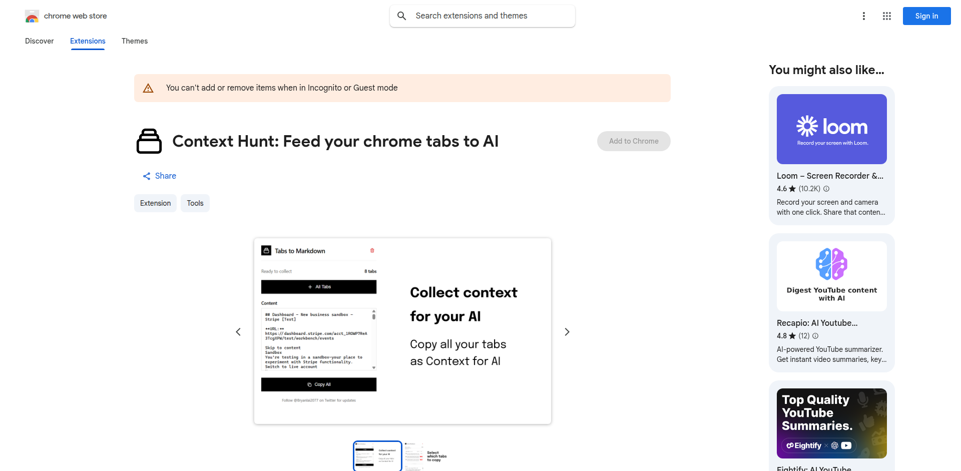961x471 pixels.
Task: Click the info icon beside Recapio's rating
Action: click(815, 336)
